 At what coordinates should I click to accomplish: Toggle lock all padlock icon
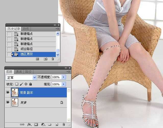click(30, 84)
